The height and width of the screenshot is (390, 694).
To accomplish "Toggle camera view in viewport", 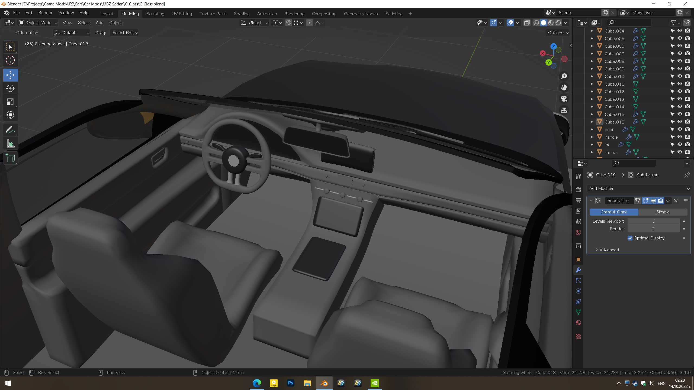I will point(564,99).
